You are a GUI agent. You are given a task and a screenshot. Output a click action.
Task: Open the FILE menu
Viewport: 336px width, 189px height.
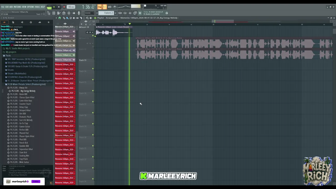(3, 7)
